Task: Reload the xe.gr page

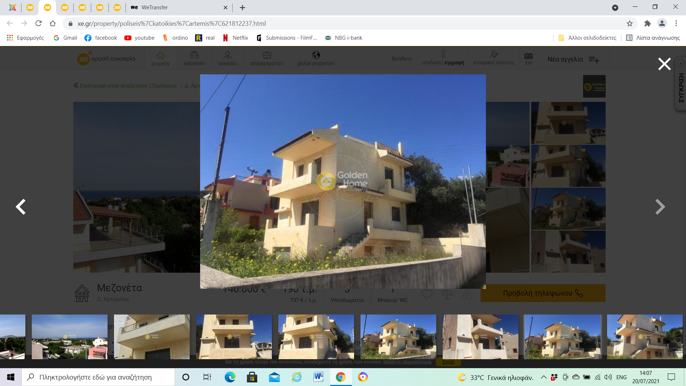Action: [39, 24]
